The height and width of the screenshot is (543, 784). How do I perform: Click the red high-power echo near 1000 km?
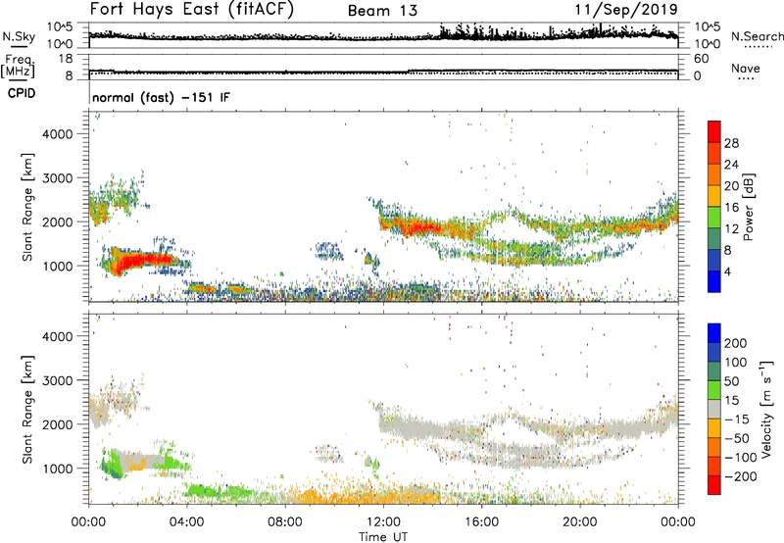coord(142,260)
